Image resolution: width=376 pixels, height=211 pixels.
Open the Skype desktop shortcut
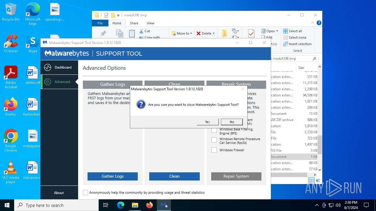pyautogui.click(x=33, y=44)
